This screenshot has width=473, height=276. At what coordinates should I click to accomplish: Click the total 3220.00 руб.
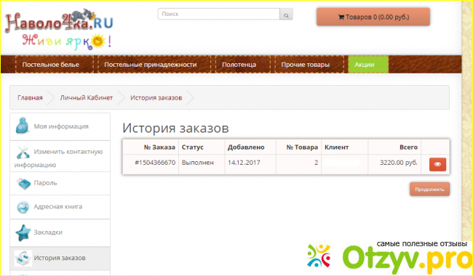399,163
